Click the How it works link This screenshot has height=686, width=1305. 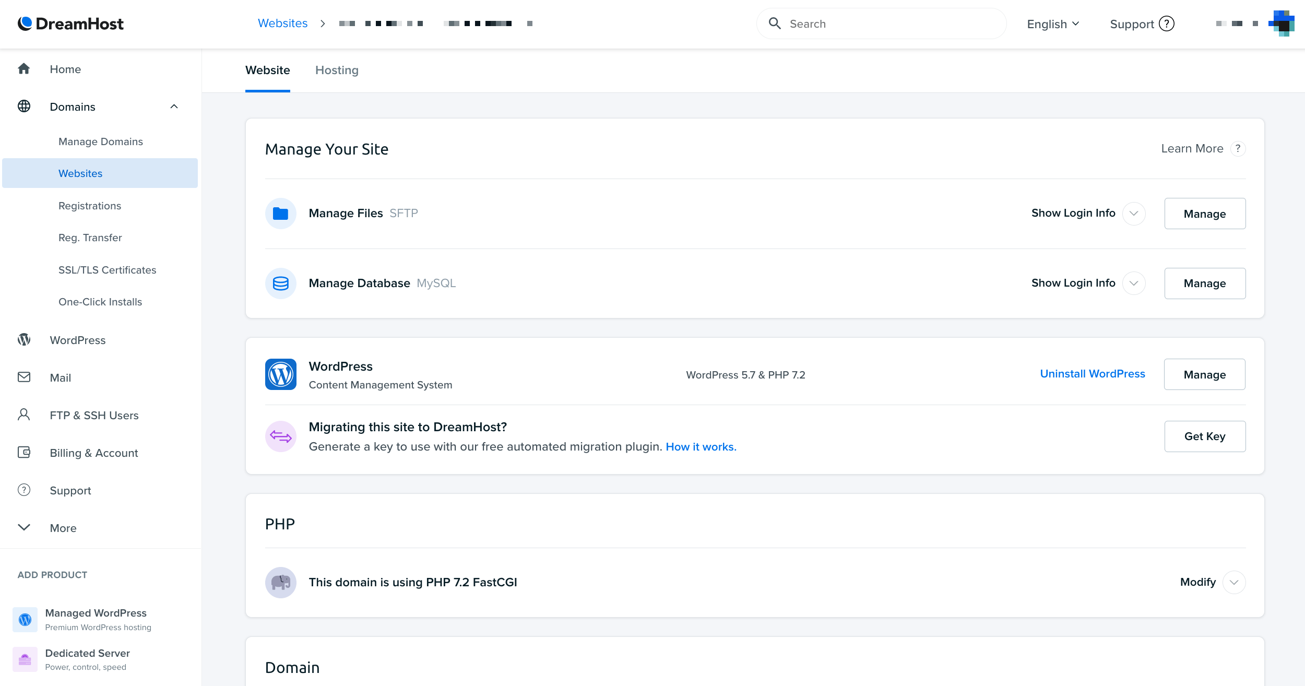click(701, 447)
